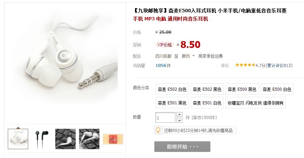Click the 即将开始 button
The height and width of the screenshot is (158, 304).
click(x=182, y=146)
